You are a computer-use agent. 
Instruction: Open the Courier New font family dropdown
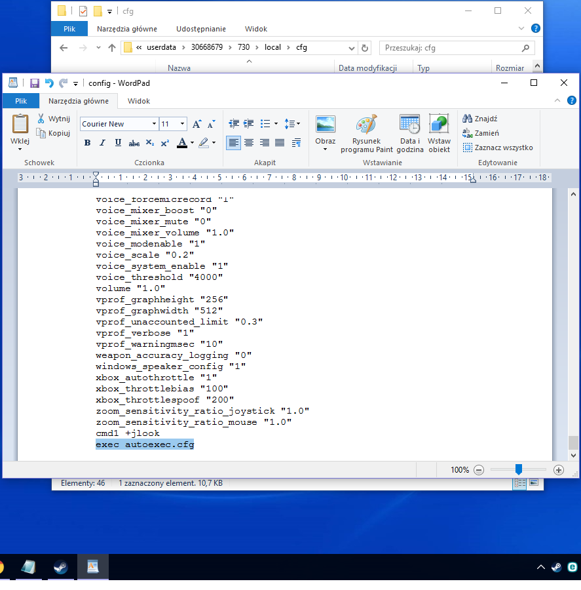coord(154,124)
